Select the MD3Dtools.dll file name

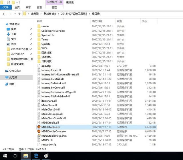[50, 123]
